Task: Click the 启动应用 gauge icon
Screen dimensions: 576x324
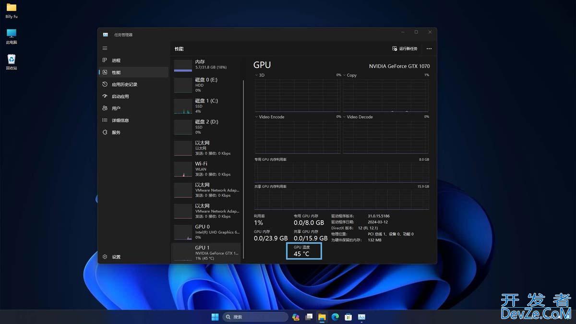Action: point(105,96)
